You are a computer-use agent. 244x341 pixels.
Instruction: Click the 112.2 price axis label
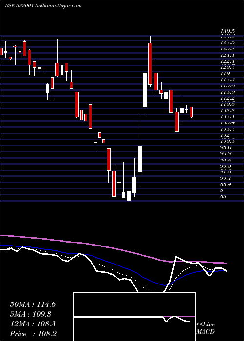click(x=228, y=99)
